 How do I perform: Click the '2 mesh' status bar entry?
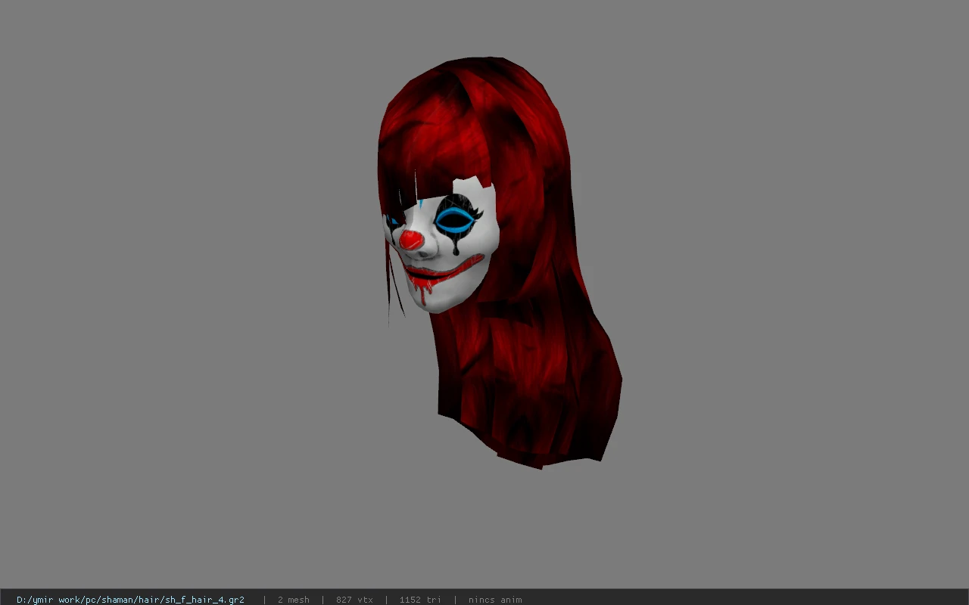tap(293, 600)
